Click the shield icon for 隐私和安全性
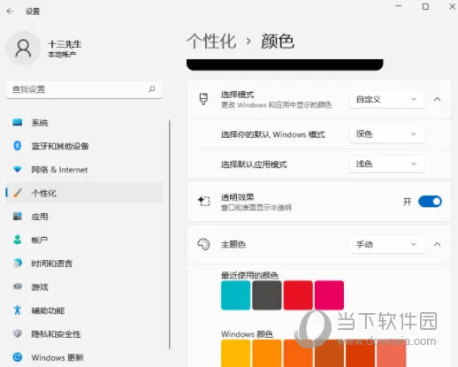 coord(18,333)
